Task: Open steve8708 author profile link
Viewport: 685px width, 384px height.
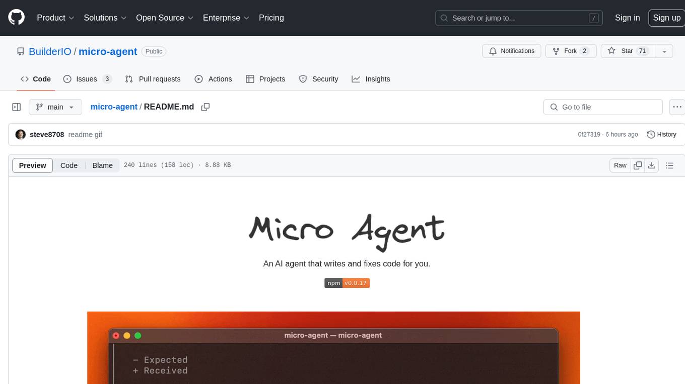Action: tap(47, 135)
